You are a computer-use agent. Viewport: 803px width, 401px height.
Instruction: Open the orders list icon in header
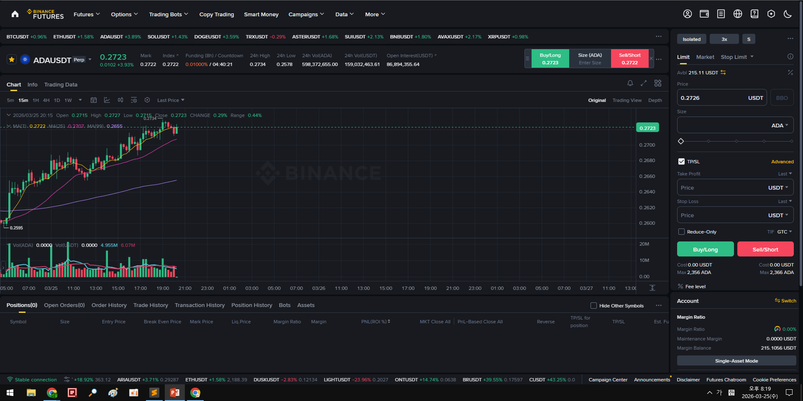coord(721,14)
